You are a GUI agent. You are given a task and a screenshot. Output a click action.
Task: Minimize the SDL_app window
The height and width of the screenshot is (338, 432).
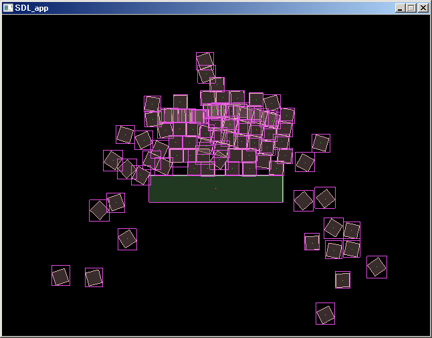pyautogui.click(x=400, y=8)
